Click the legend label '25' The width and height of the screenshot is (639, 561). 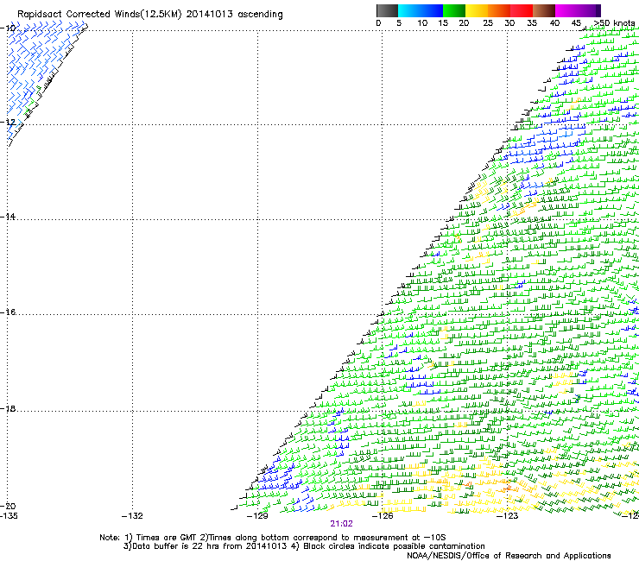click(x=488, y=23)
